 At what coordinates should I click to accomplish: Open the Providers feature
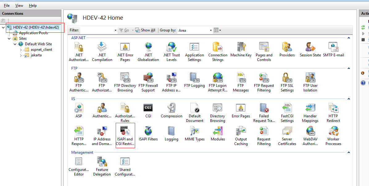(287, 50)
